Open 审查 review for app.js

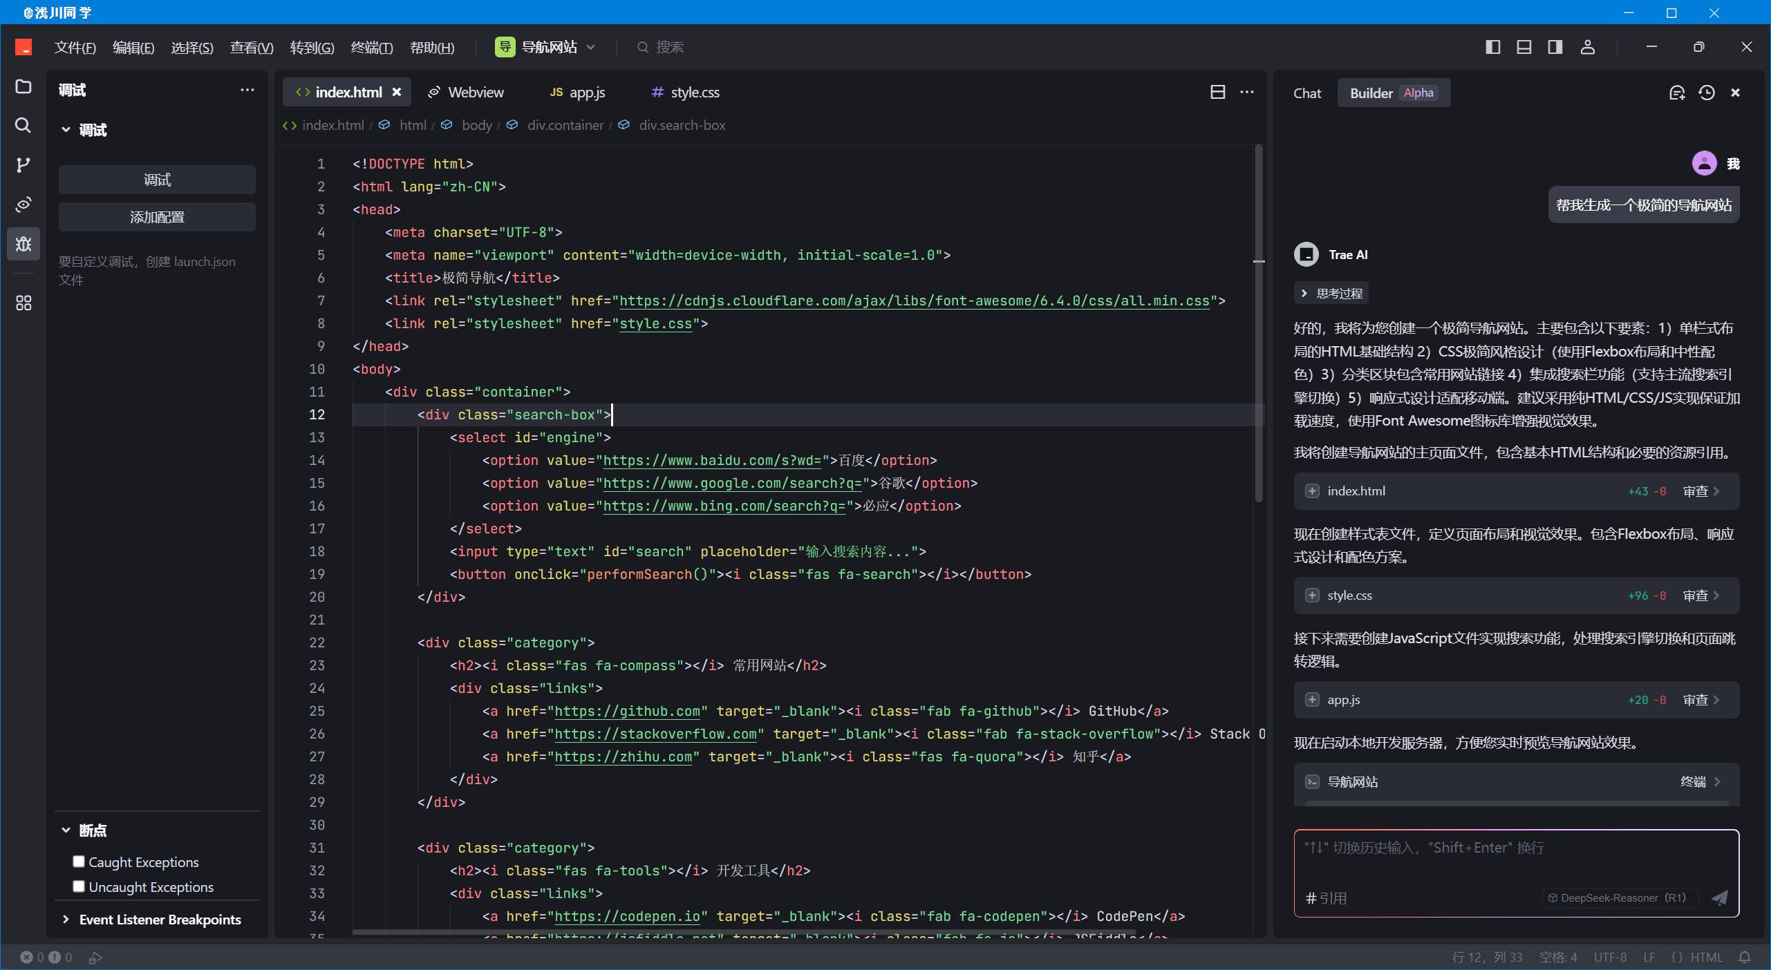click(x=1700, y=699)
